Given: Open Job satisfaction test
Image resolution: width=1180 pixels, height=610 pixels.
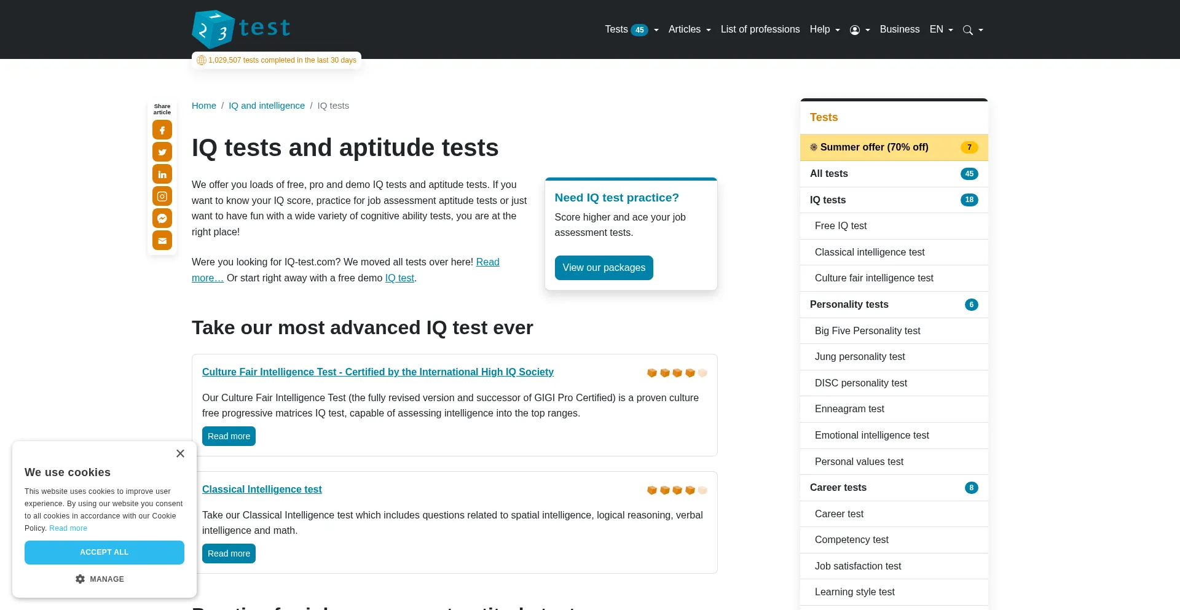Looking at the screenshot, I should pos(894,566).
